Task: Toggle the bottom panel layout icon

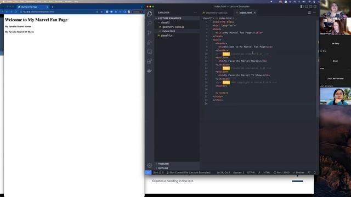Action: tap(306, 7)
